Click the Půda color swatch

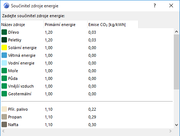pyautogui.click(x=4, y=78)
